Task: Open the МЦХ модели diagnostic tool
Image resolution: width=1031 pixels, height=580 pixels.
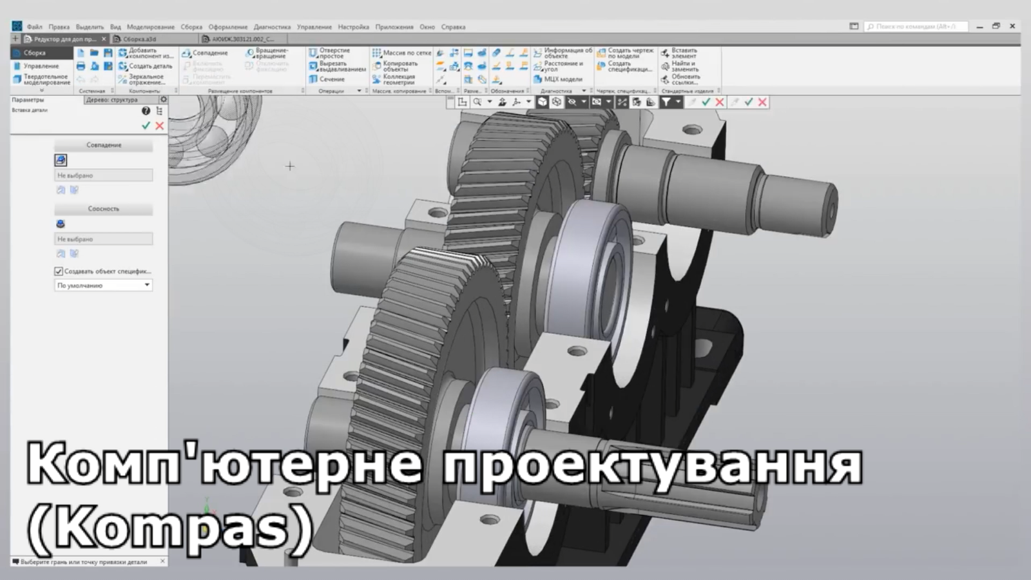Action: pos(558,79)
